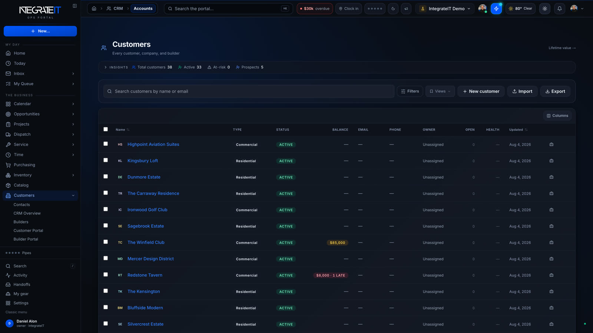Open Ironwood Golf Club customer link
The image size is (593, 333).
[x=147, y=210]
